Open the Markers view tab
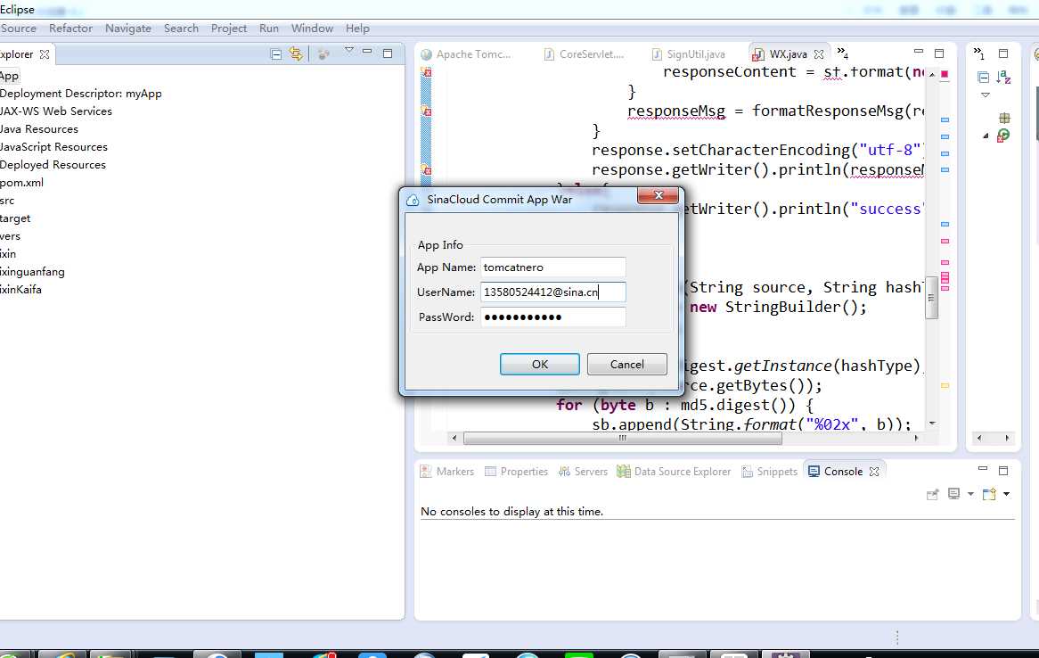Image resolution: width=1039 pixels, height=658 pixels. (447, 472)
